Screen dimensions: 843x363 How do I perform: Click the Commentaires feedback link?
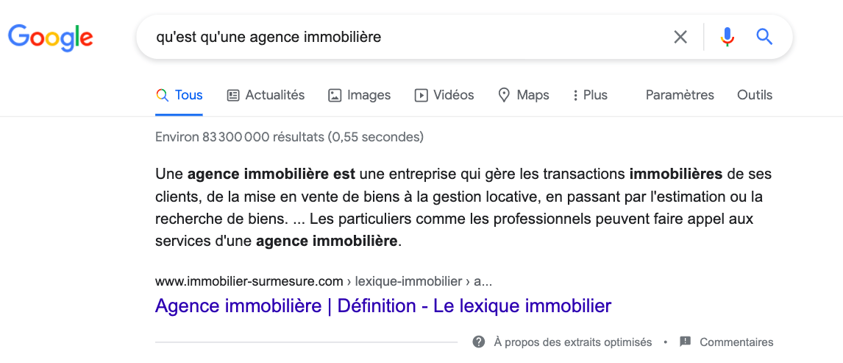coord(736,342)
